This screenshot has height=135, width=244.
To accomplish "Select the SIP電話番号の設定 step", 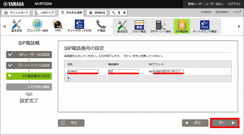I will (29, 76).
